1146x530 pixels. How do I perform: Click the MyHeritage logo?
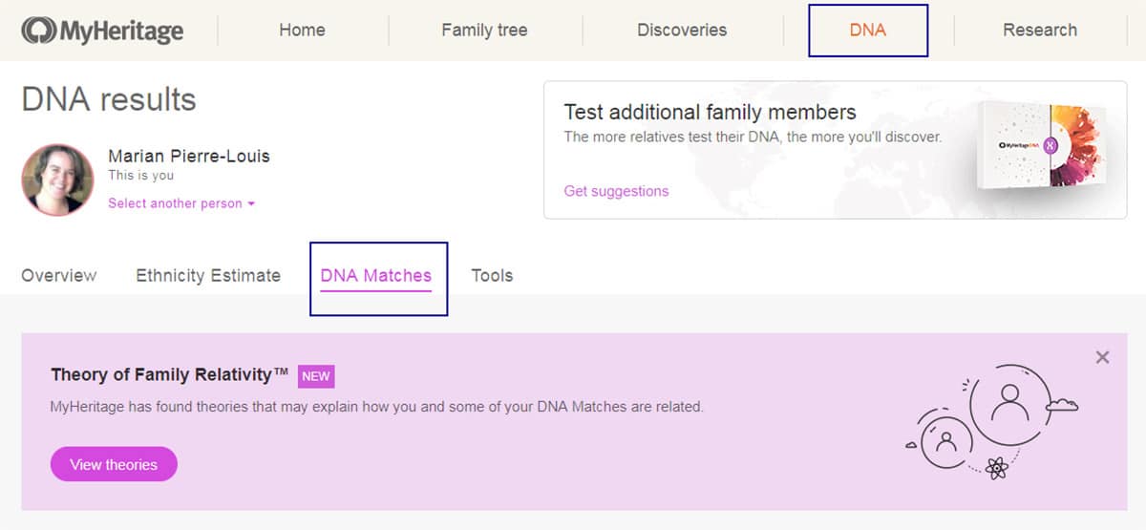point(102,31)
